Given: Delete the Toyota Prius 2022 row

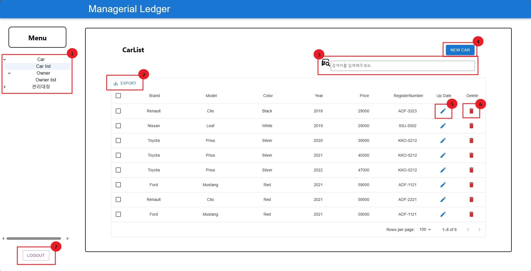Looking at the screenshot, I should pos(471,170).
